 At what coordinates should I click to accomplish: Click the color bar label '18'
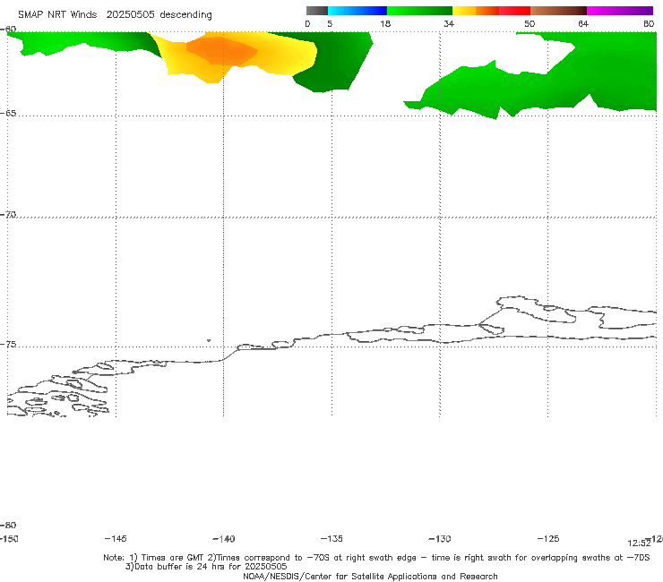(x=385, y=24)
